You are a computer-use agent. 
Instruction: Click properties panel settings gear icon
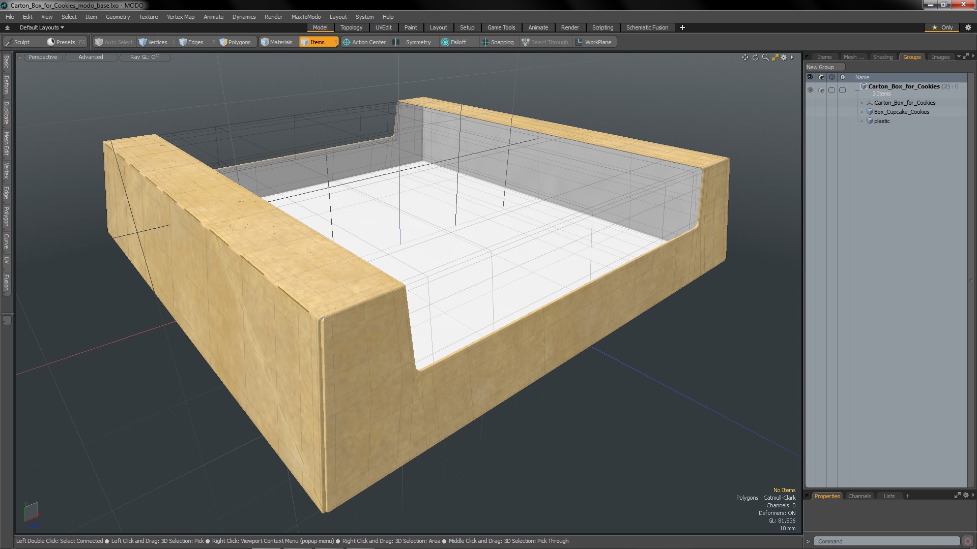(965, 496)
